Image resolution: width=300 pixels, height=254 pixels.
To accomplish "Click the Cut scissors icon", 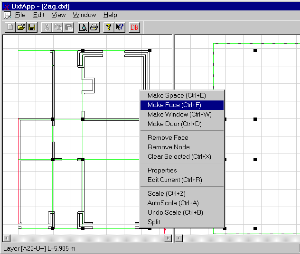I will pyautogui.click(x=47, y=27).
